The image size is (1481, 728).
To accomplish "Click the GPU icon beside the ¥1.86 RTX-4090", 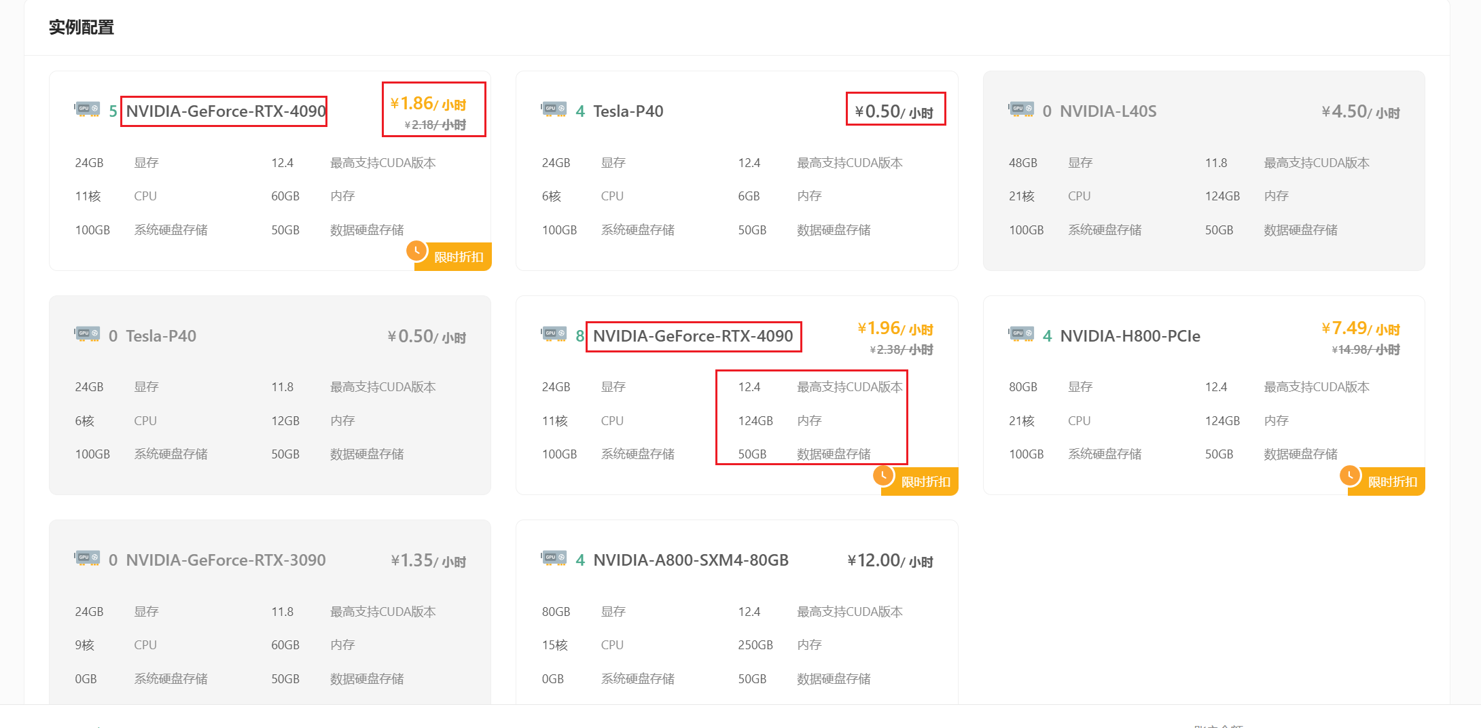I will click(88, 109).
